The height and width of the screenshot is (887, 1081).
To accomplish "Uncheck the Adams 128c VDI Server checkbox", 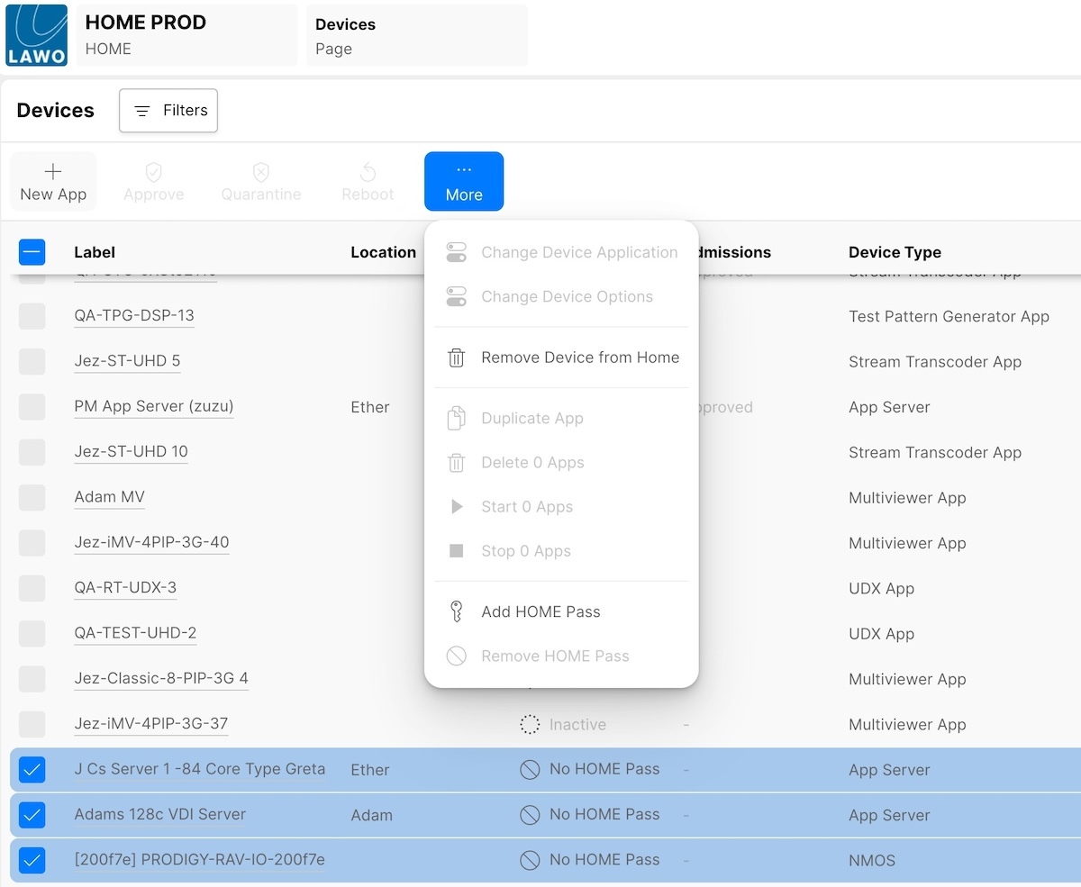I will coord(32,815).
